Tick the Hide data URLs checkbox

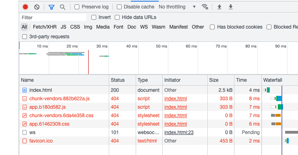pos(117,17)
